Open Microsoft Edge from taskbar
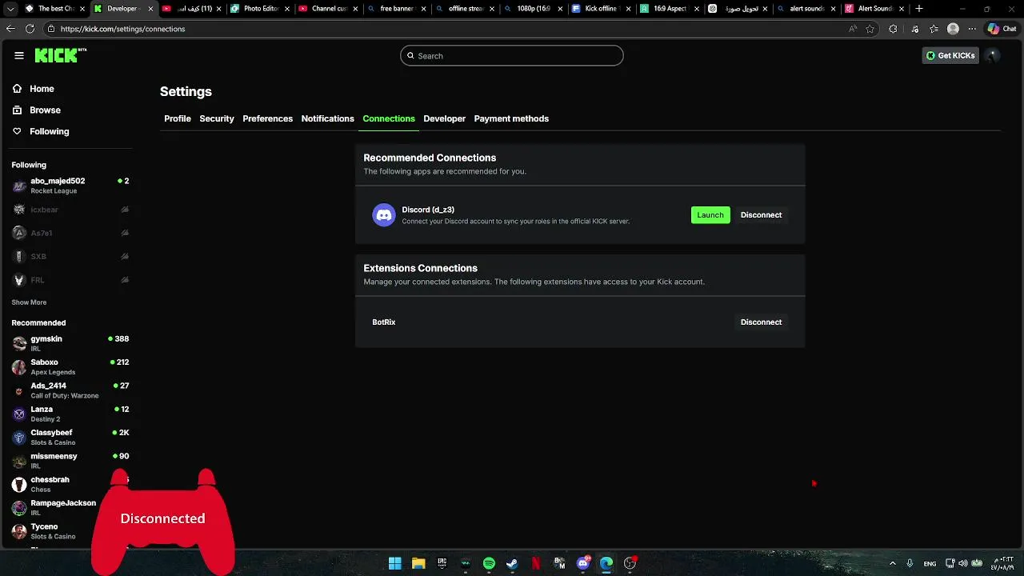This screenshot has width=1024, height=576. [x=606, y=563]
